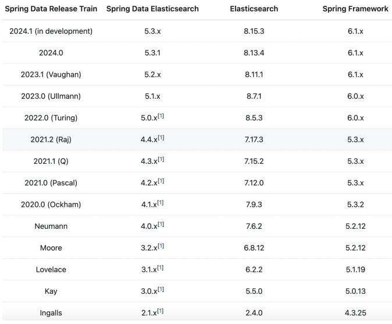
Task: Click the Spring Data Release Train header
Action: [x=51, y=9]
